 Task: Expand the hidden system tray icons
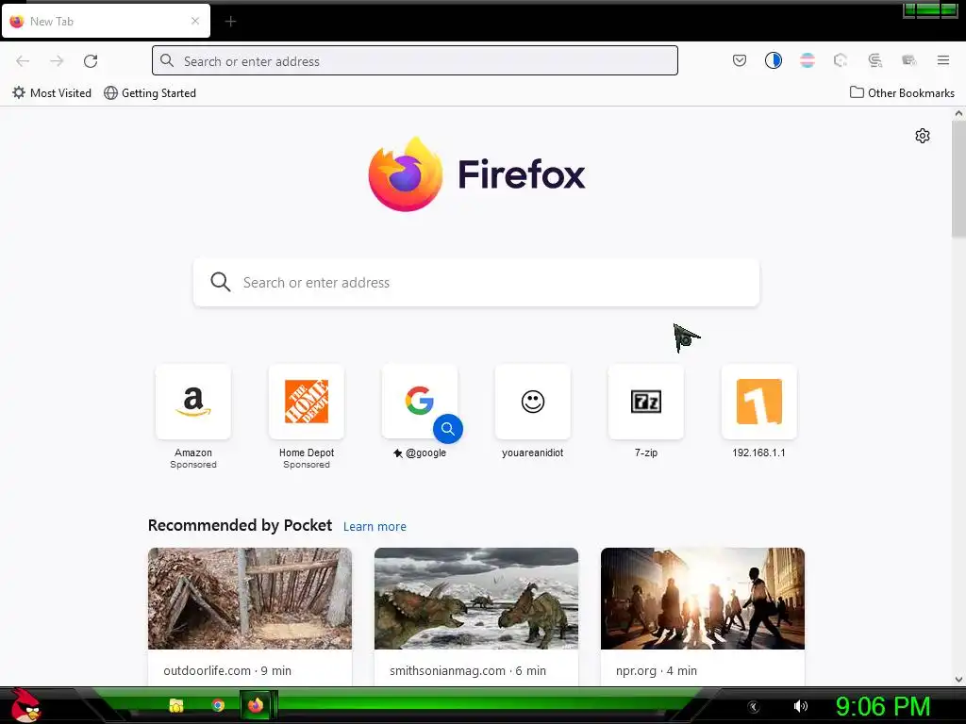tap(753, 707)
